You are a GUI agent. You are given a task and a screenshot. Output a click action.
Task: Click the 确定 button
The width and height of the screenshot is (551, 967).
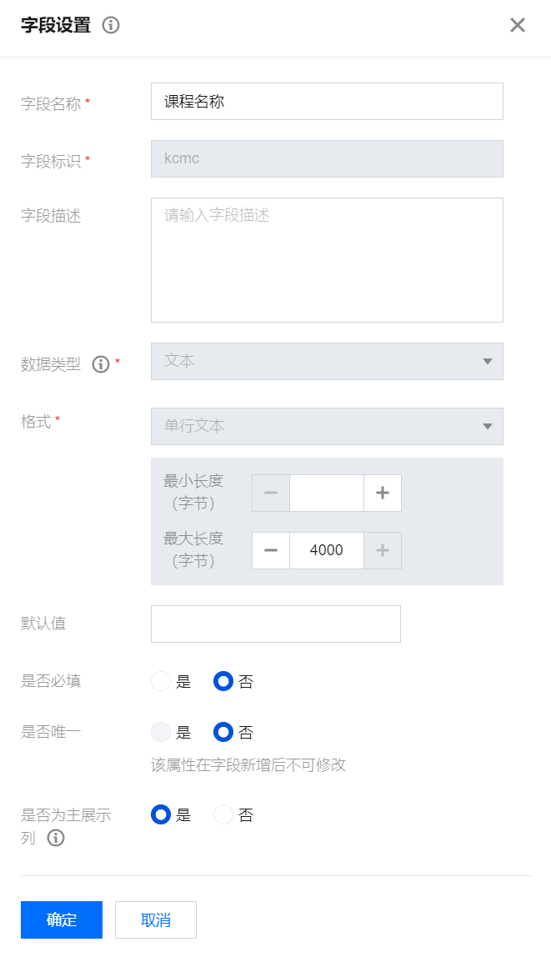pyautogui.click(x=62, y=919)
